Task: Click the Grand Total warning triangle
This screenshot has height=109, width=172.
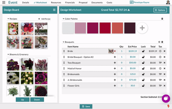Action: [x=129, y=10]
